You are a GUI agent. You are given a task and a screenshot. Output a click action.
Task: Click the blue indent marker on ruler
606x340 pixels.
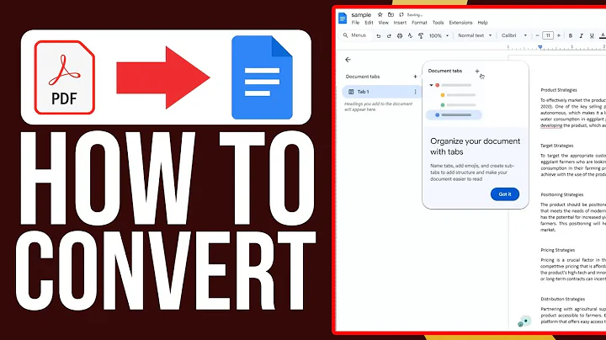click(540, 47)
